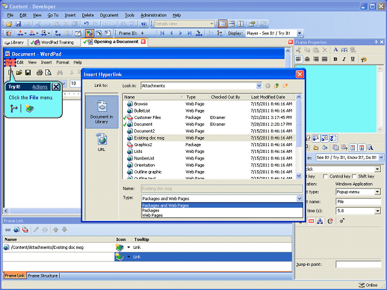Click the Document in Library icon
Image resolution: width=387 pixels, height=290 pixels.
[102, 112]
